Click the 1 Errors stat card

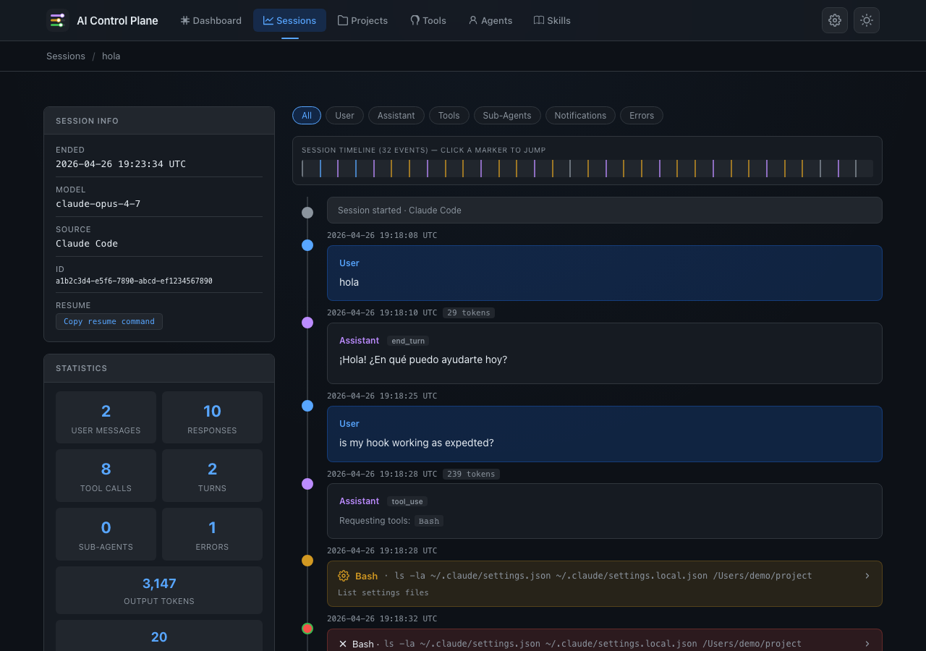tap(212, 534)
